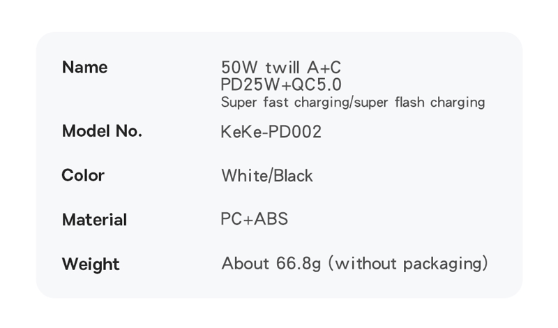
Task: Click the Name label
Action: coord(84,68)
